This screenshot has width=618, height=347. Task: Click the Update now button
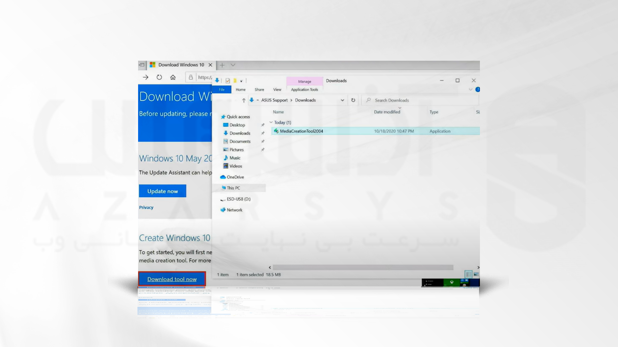pos(163,191)
